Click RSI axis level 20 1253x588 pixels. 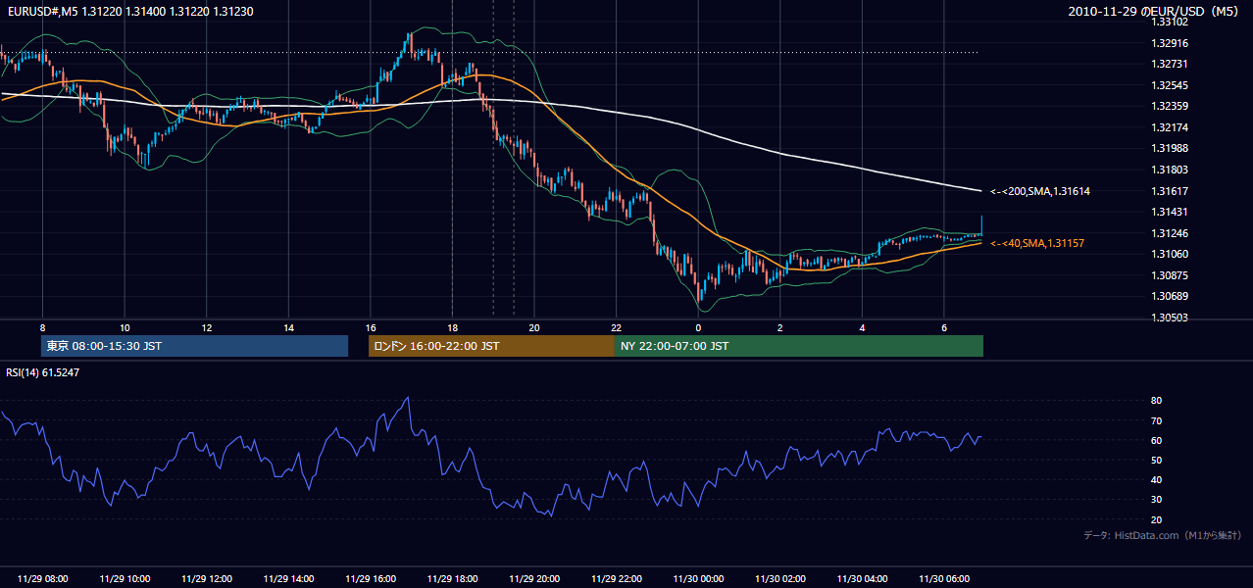point(1156,519)
